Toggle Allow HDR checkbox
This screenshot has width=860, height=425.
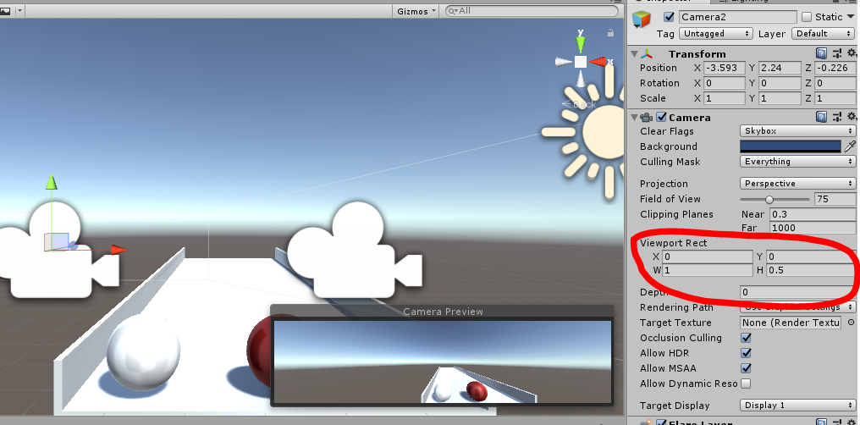coord(746,353)
